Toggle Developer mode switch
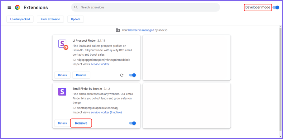Viewport: 283px width, 139px height. click(x=276, y=7)
